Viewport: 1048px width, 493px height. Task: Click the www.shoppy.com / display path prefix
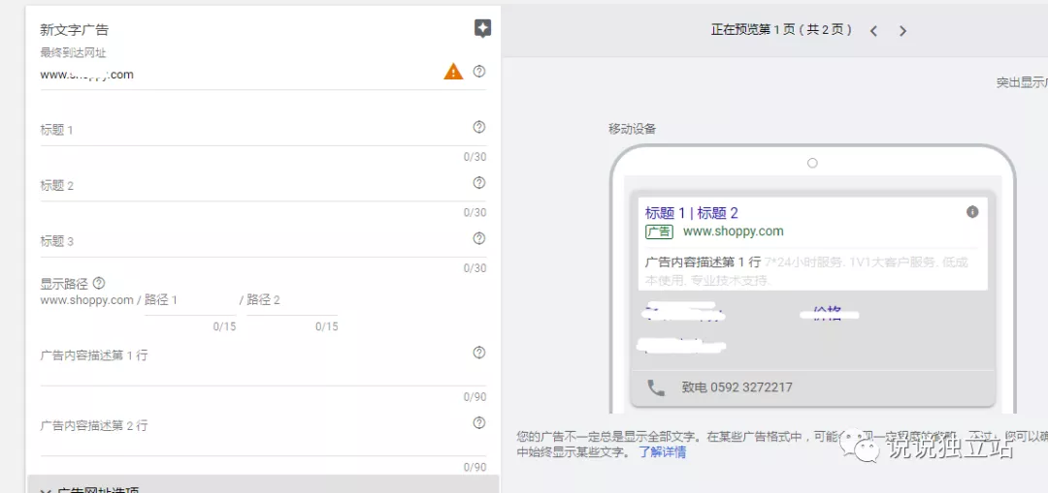click(x=90, y=300)
